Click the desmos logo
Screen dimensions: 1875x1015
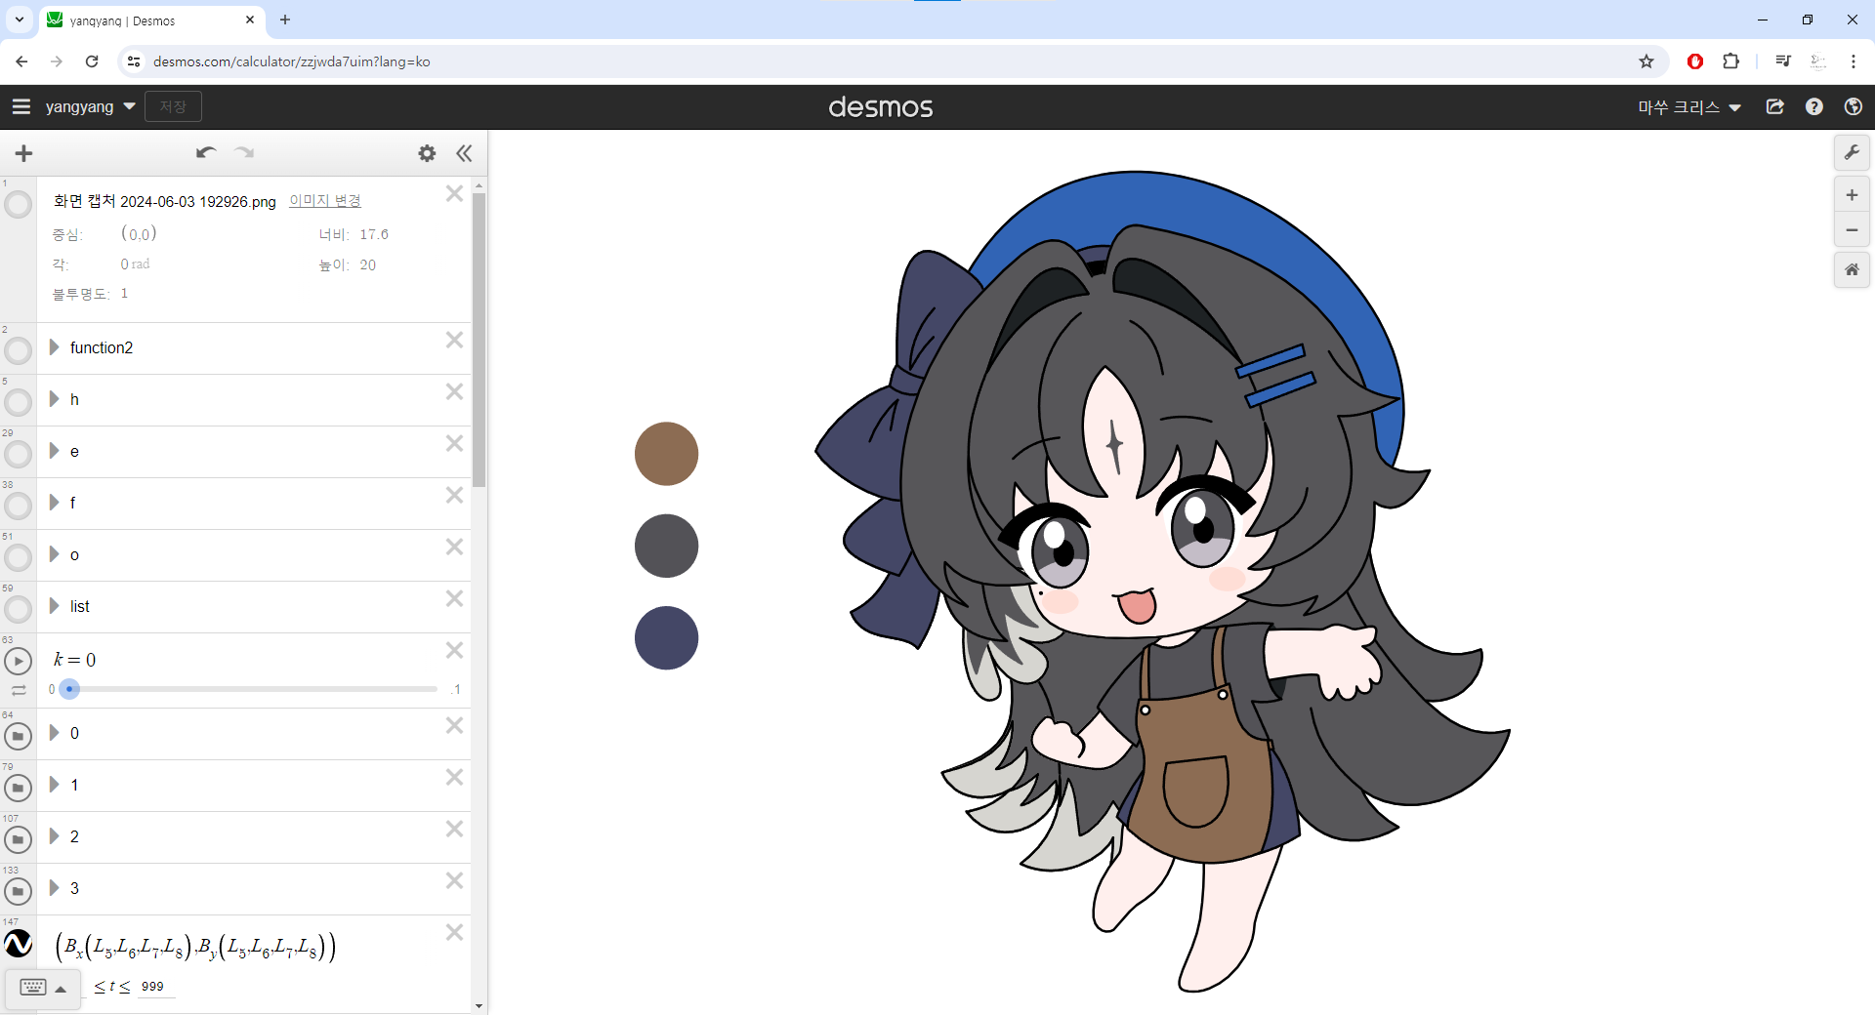pyautogui.click(x=880, y=106)
